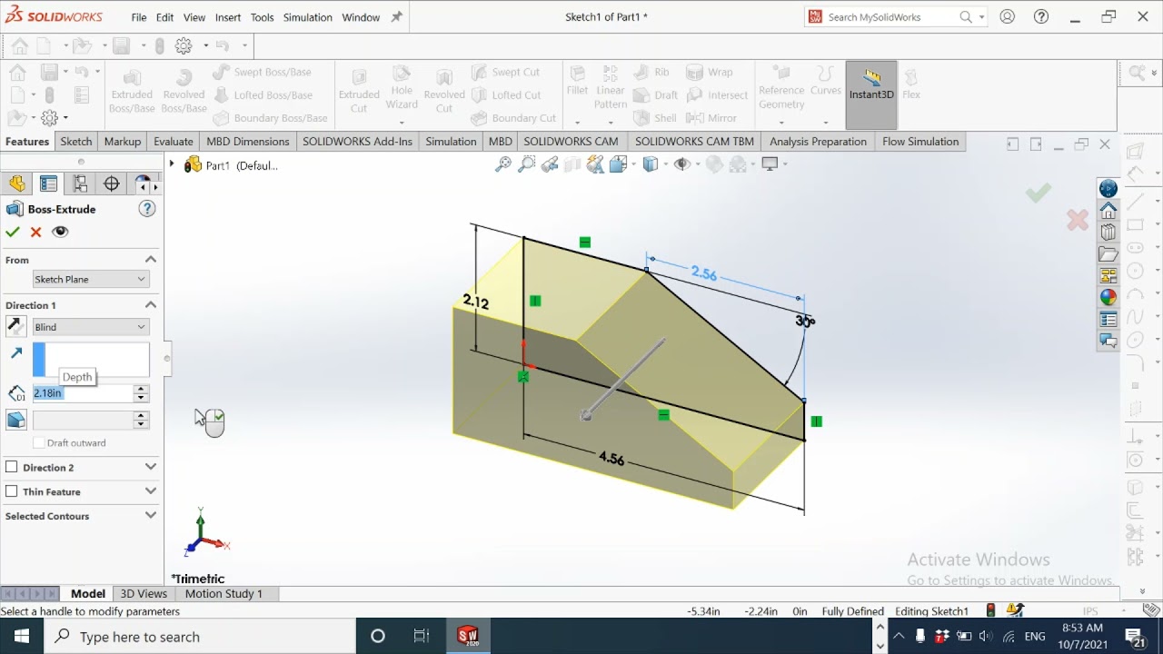Open the Hole Wizard dropdown arrow
Viewport: 1163px width, 654px height.
pos(402,122)
